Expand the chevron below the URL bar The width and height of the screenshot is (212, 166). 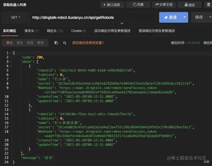(122, 24)
